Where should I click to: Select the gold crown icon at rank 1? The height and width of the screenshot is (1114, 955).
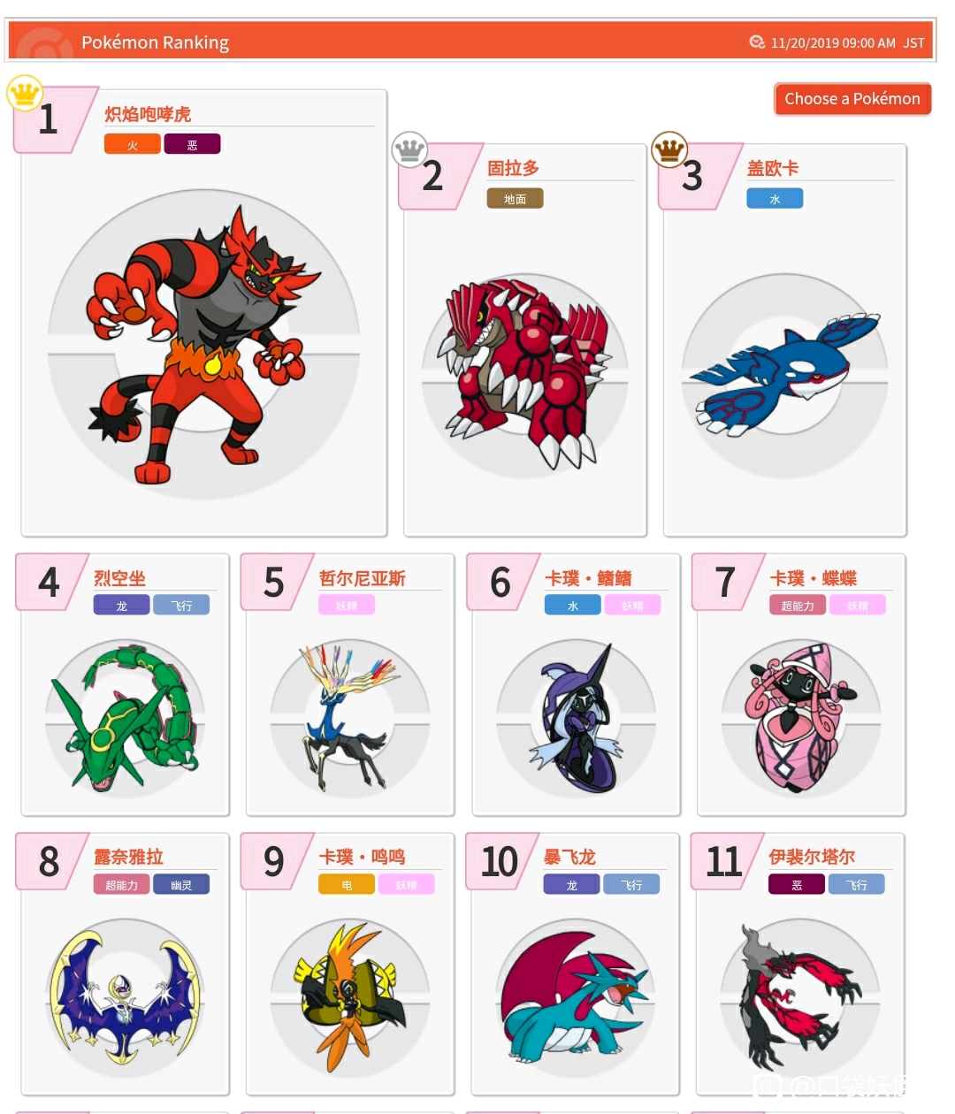25,92
